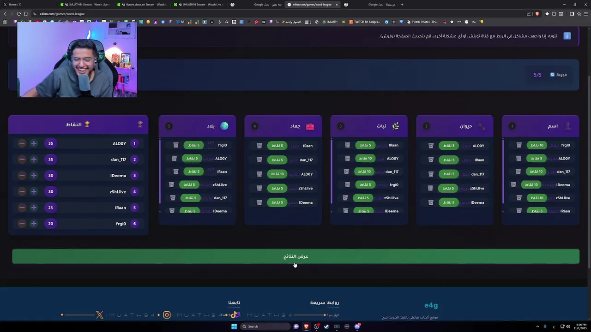Image resolution: width=591 pixels, height=332 pixels.
Task: Open the Brave Shields icon in address bar
Action: pos(537,14)
